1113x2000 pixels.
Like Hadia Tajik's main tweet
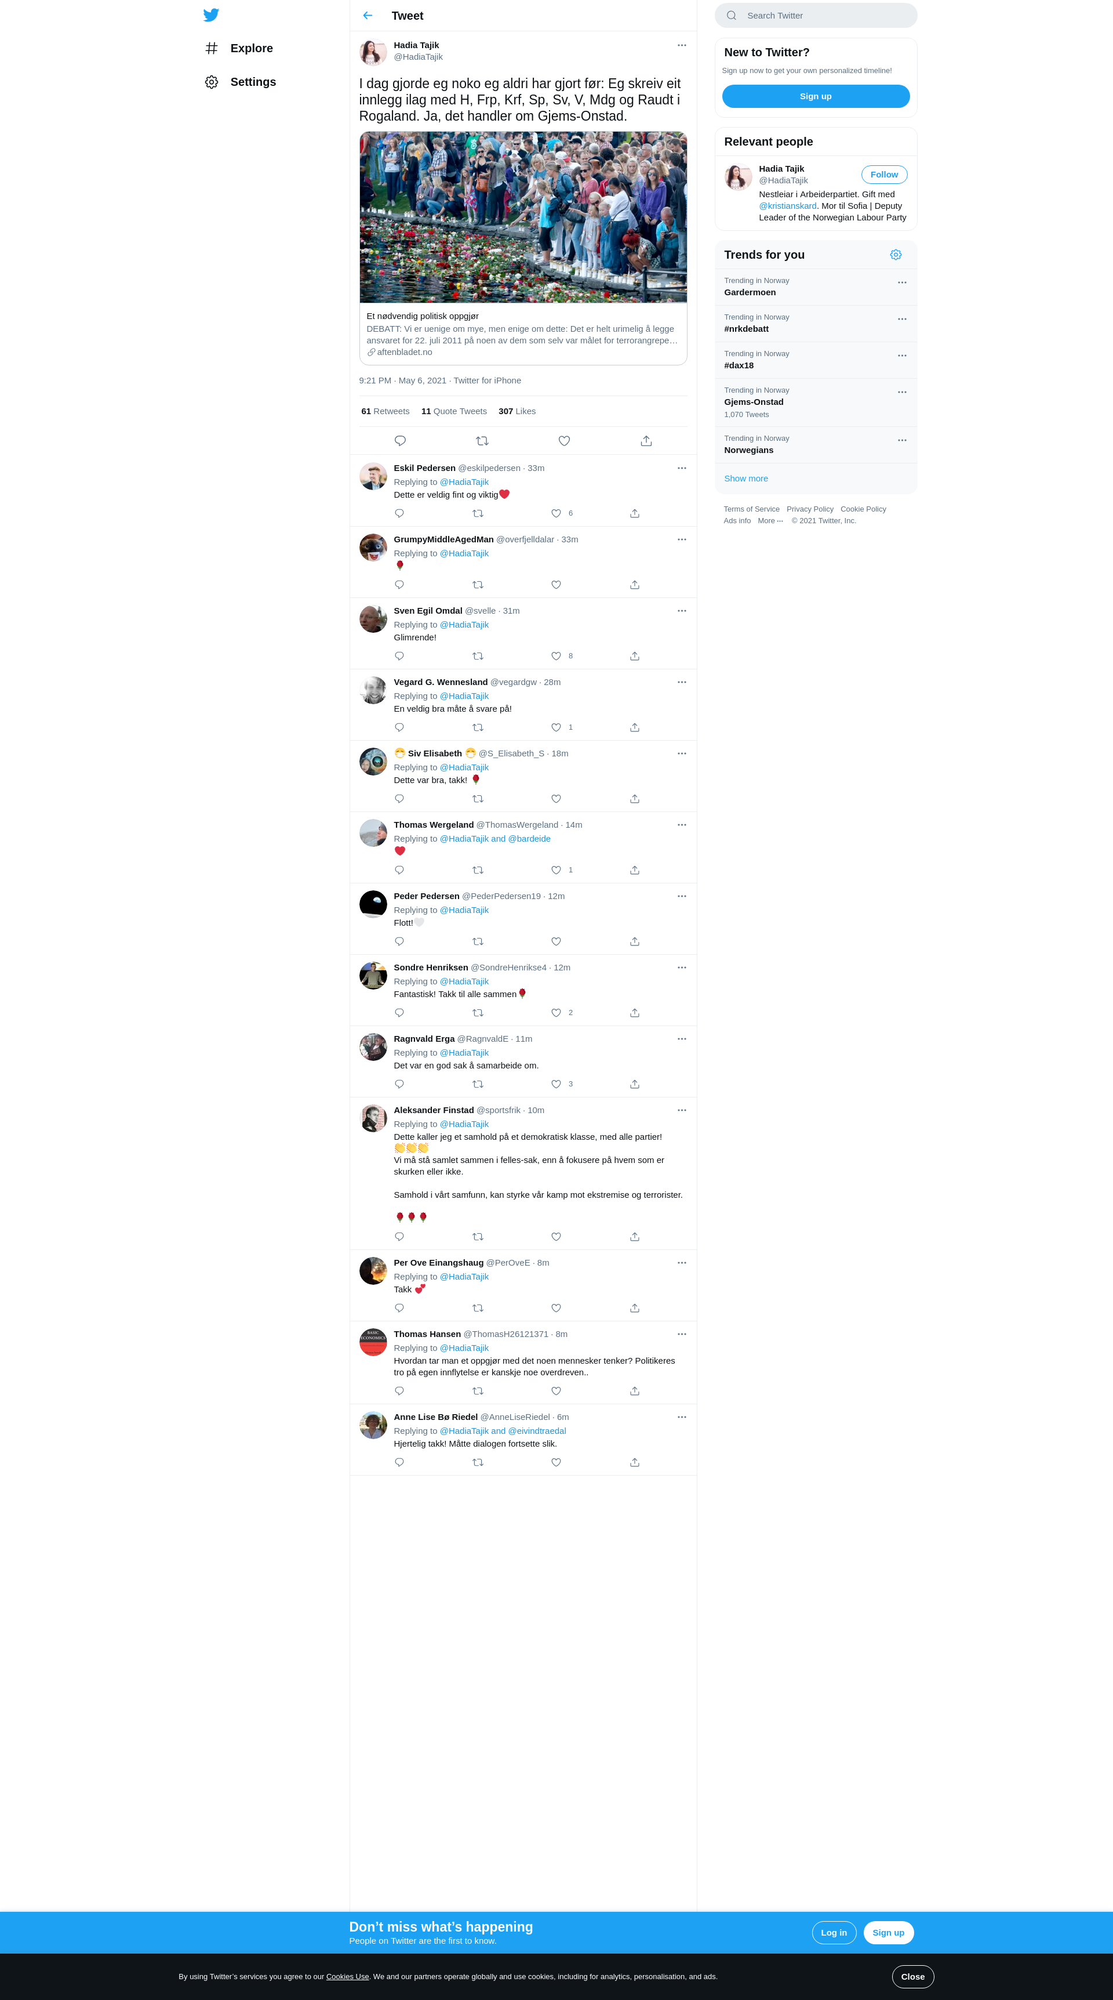click(x=564, y=441)
